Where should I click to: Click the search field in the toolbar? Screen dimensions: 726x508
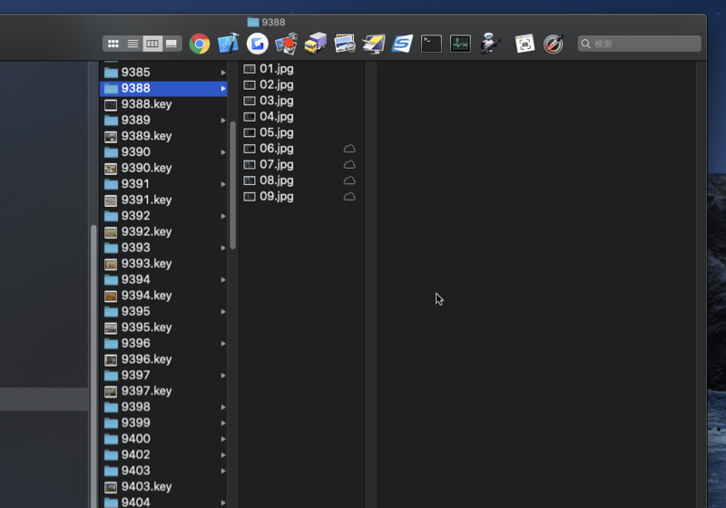point(640,44)
